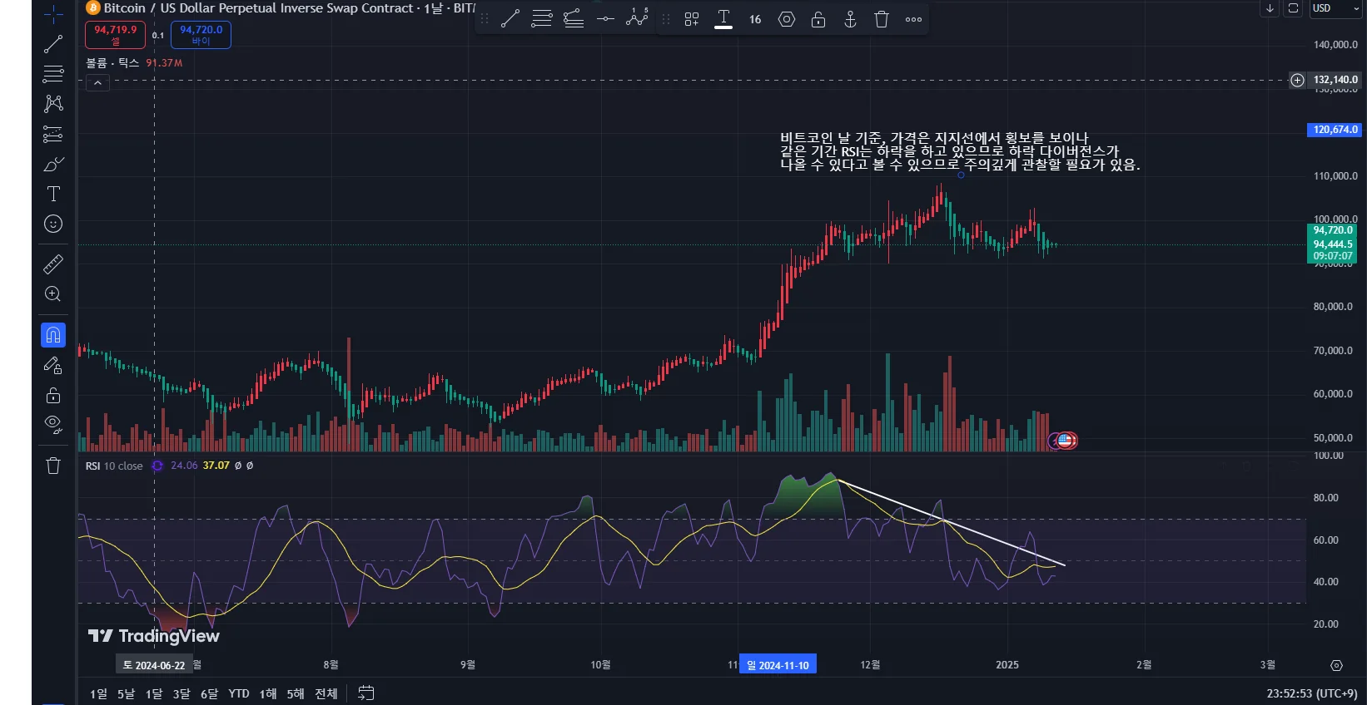Click the flag event marker on chart
Image resolution: width=1367 pixels, height=705 pixels.
(1065, 441)
